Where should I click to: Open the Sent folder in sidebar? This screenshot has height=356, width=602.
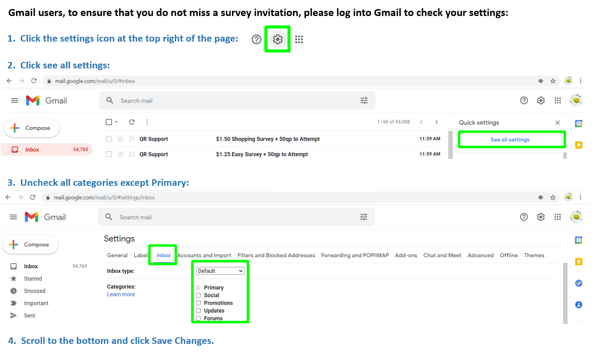coord(30,316)
